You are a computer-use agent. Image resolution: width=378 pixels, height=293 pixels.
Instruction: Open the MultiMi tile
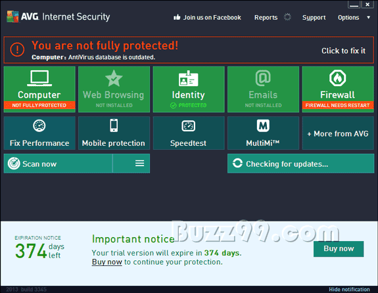coord(263,133)
